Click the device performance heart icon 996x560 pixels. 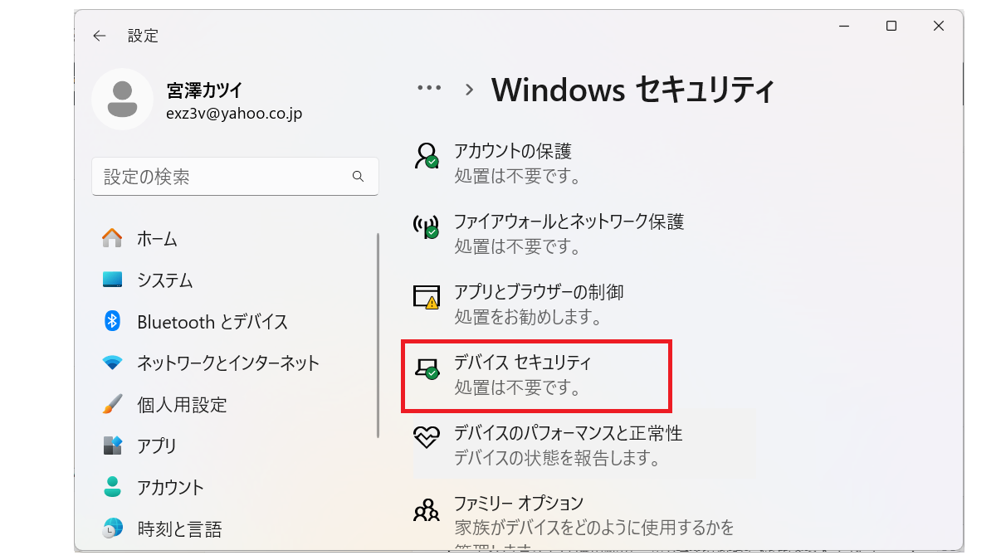tap(427, 437)
